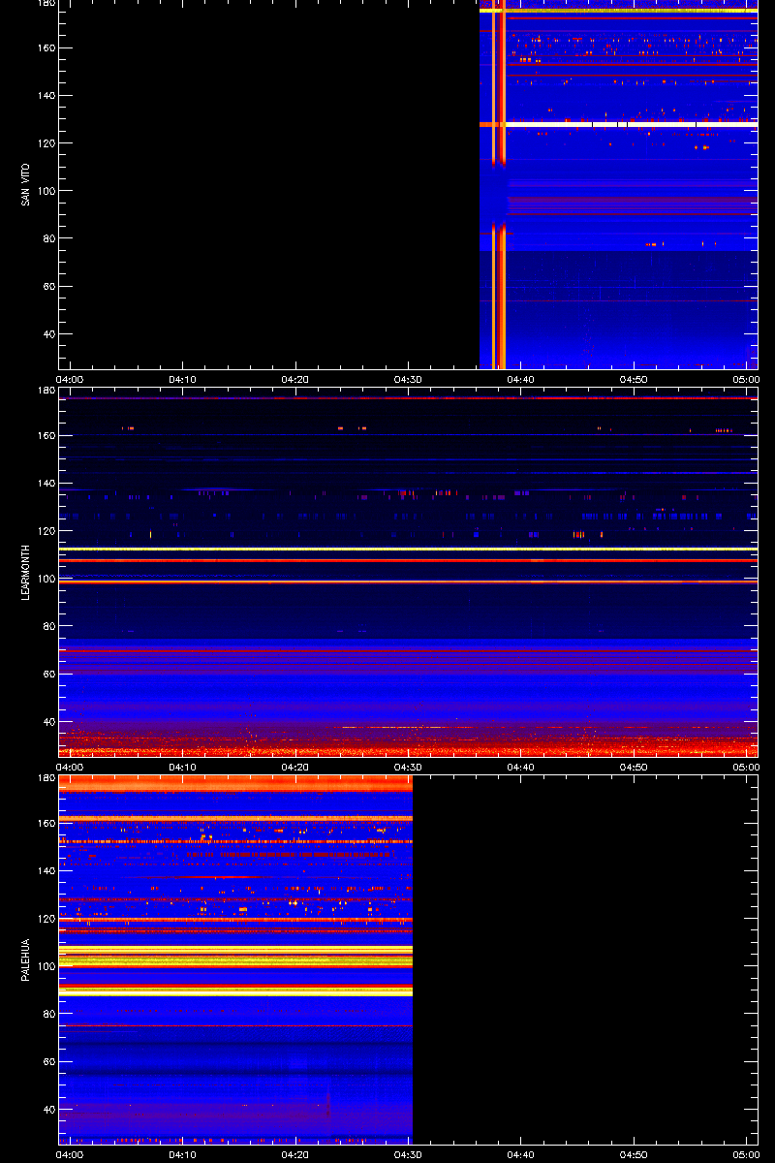This screenshot has width=775, height=1163.
Task: Pick the 140 frequency label on Palehua axis
Action: click(46, 871)
